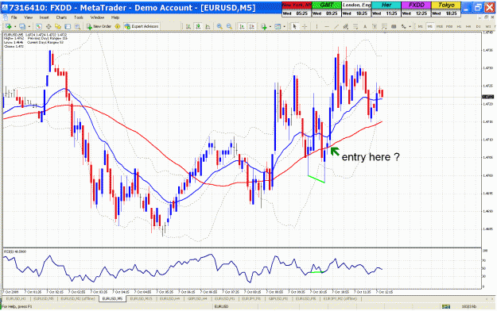This screenshot has height=311, width=497.
Task: Select the Arrows drawing tool
Action: [403, 26]
